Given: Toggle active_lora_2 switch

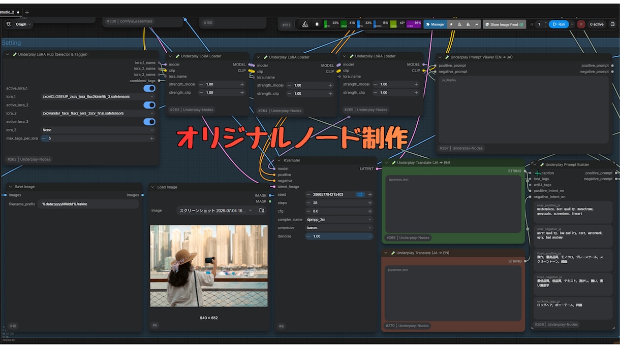Looking at the screenshot, I should coord(149,105).
